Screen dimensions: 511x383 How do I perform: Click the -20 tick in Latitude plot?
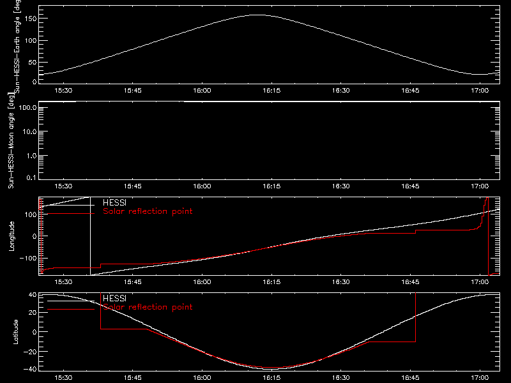coord(30,352)
